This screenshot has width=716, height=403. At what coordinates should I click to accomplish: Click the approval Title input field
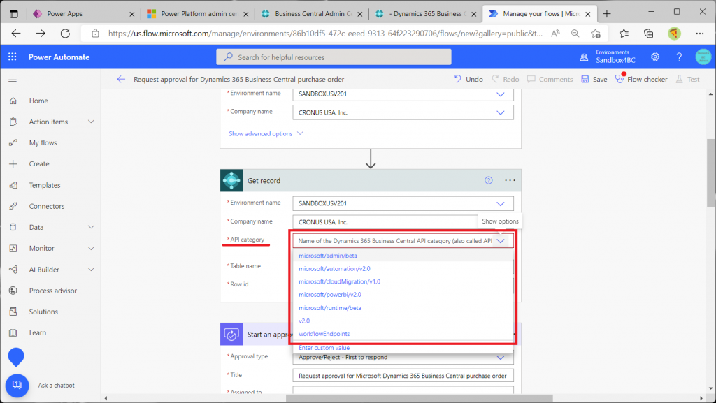point(403,376)
